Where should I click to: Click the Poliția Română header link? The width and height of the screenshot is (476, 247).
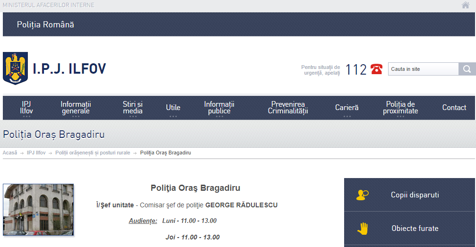coord(45,25)
